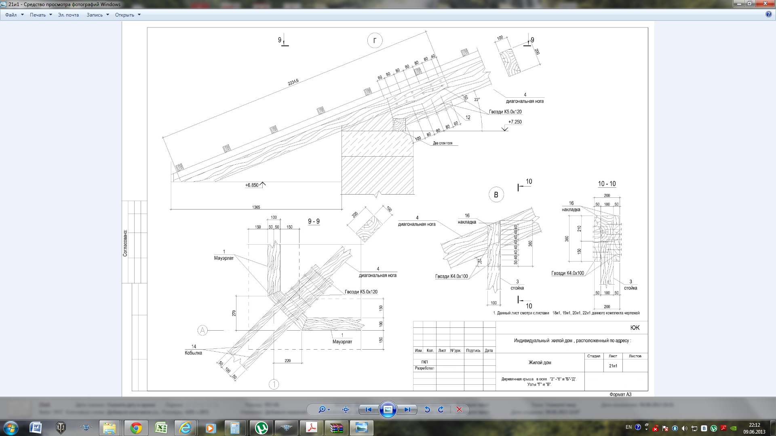Click the window title '21и1 - Средство просмотра фотографий Windows'

(64, 4)
